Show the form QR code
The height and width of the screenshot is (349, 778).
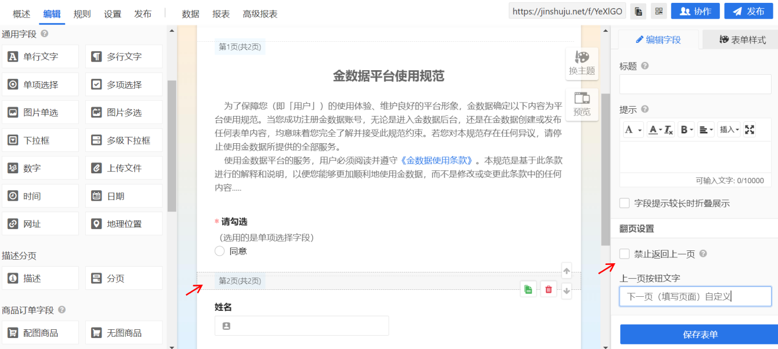tap(658, 12)
